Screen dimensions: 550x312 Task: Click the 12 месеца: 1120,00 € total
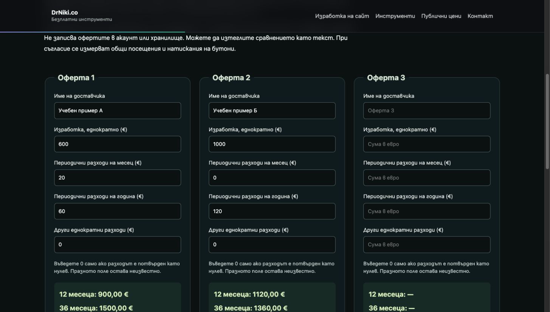249,294
